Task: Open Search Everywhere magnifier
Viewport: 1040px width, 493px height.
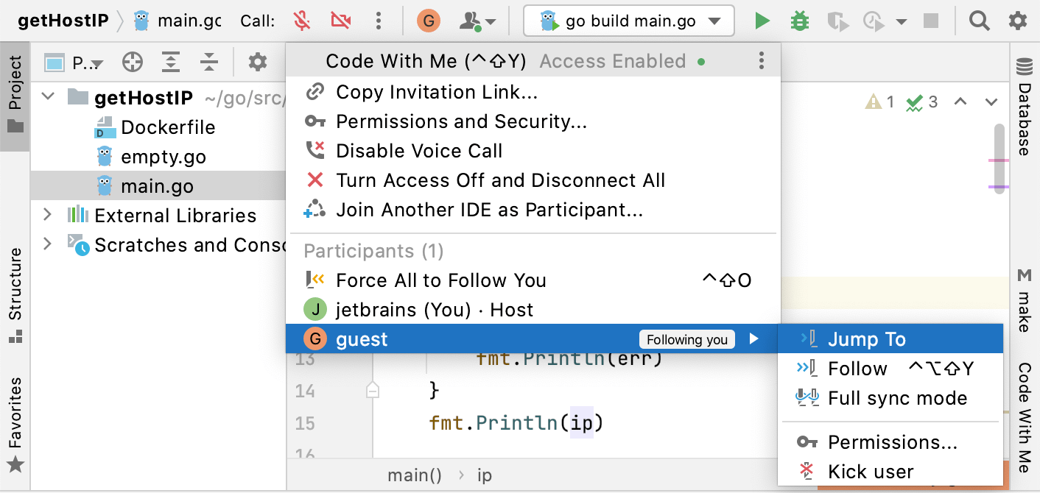Action: pos(979,21)
